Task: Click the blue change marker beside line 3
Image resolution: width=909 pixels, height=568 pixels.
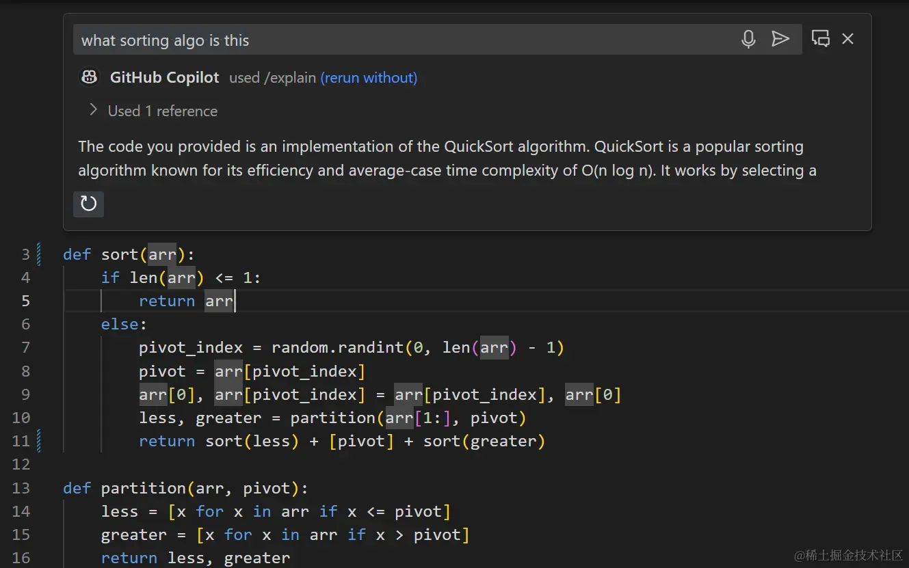Action: [x=38, y=254]
